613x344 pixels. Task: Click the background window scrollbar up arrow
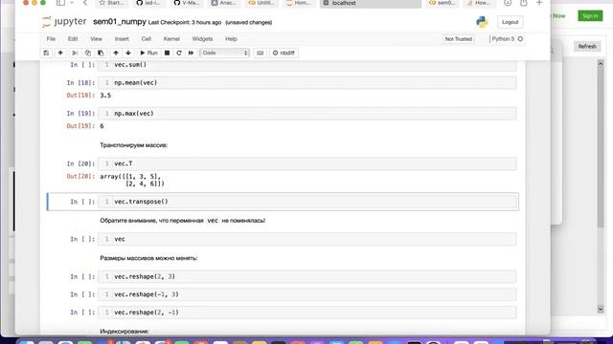[x=601, y=64]
